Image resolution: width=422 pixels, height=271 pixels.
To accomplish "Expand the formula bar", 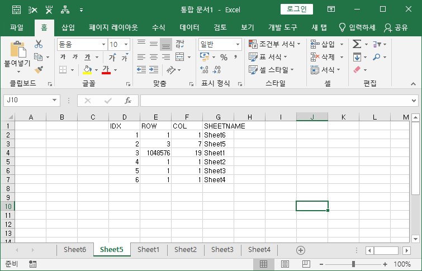I will (x=414, y=101).
